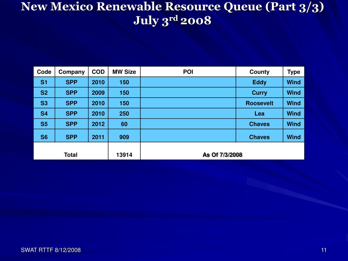Viewport: 348px width, 261px height.
Task: Select the 250 MW size cell
Action: pyautogui.click(x=124, y=114)
